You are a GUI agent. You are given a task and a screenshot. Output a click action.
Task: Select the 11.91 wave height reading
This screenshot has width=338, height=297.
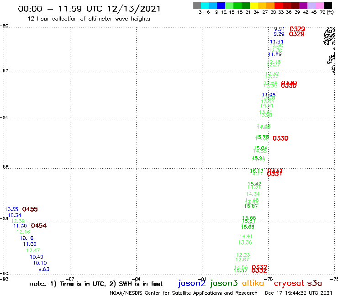pos(276,42)
